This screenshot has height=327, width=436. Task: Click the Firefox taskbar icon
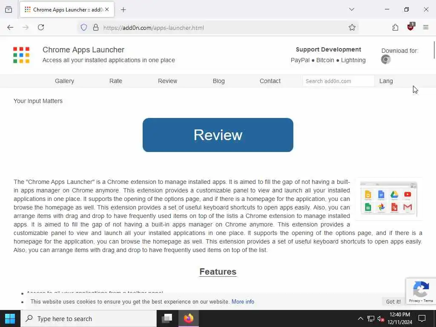[x=189, y=318]
